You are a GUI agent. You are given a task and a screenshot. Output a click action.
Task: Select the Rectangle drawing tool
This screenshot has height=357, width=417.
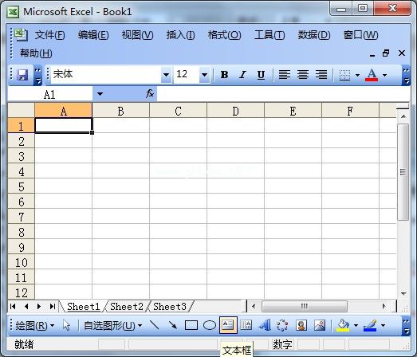[191, 325]
